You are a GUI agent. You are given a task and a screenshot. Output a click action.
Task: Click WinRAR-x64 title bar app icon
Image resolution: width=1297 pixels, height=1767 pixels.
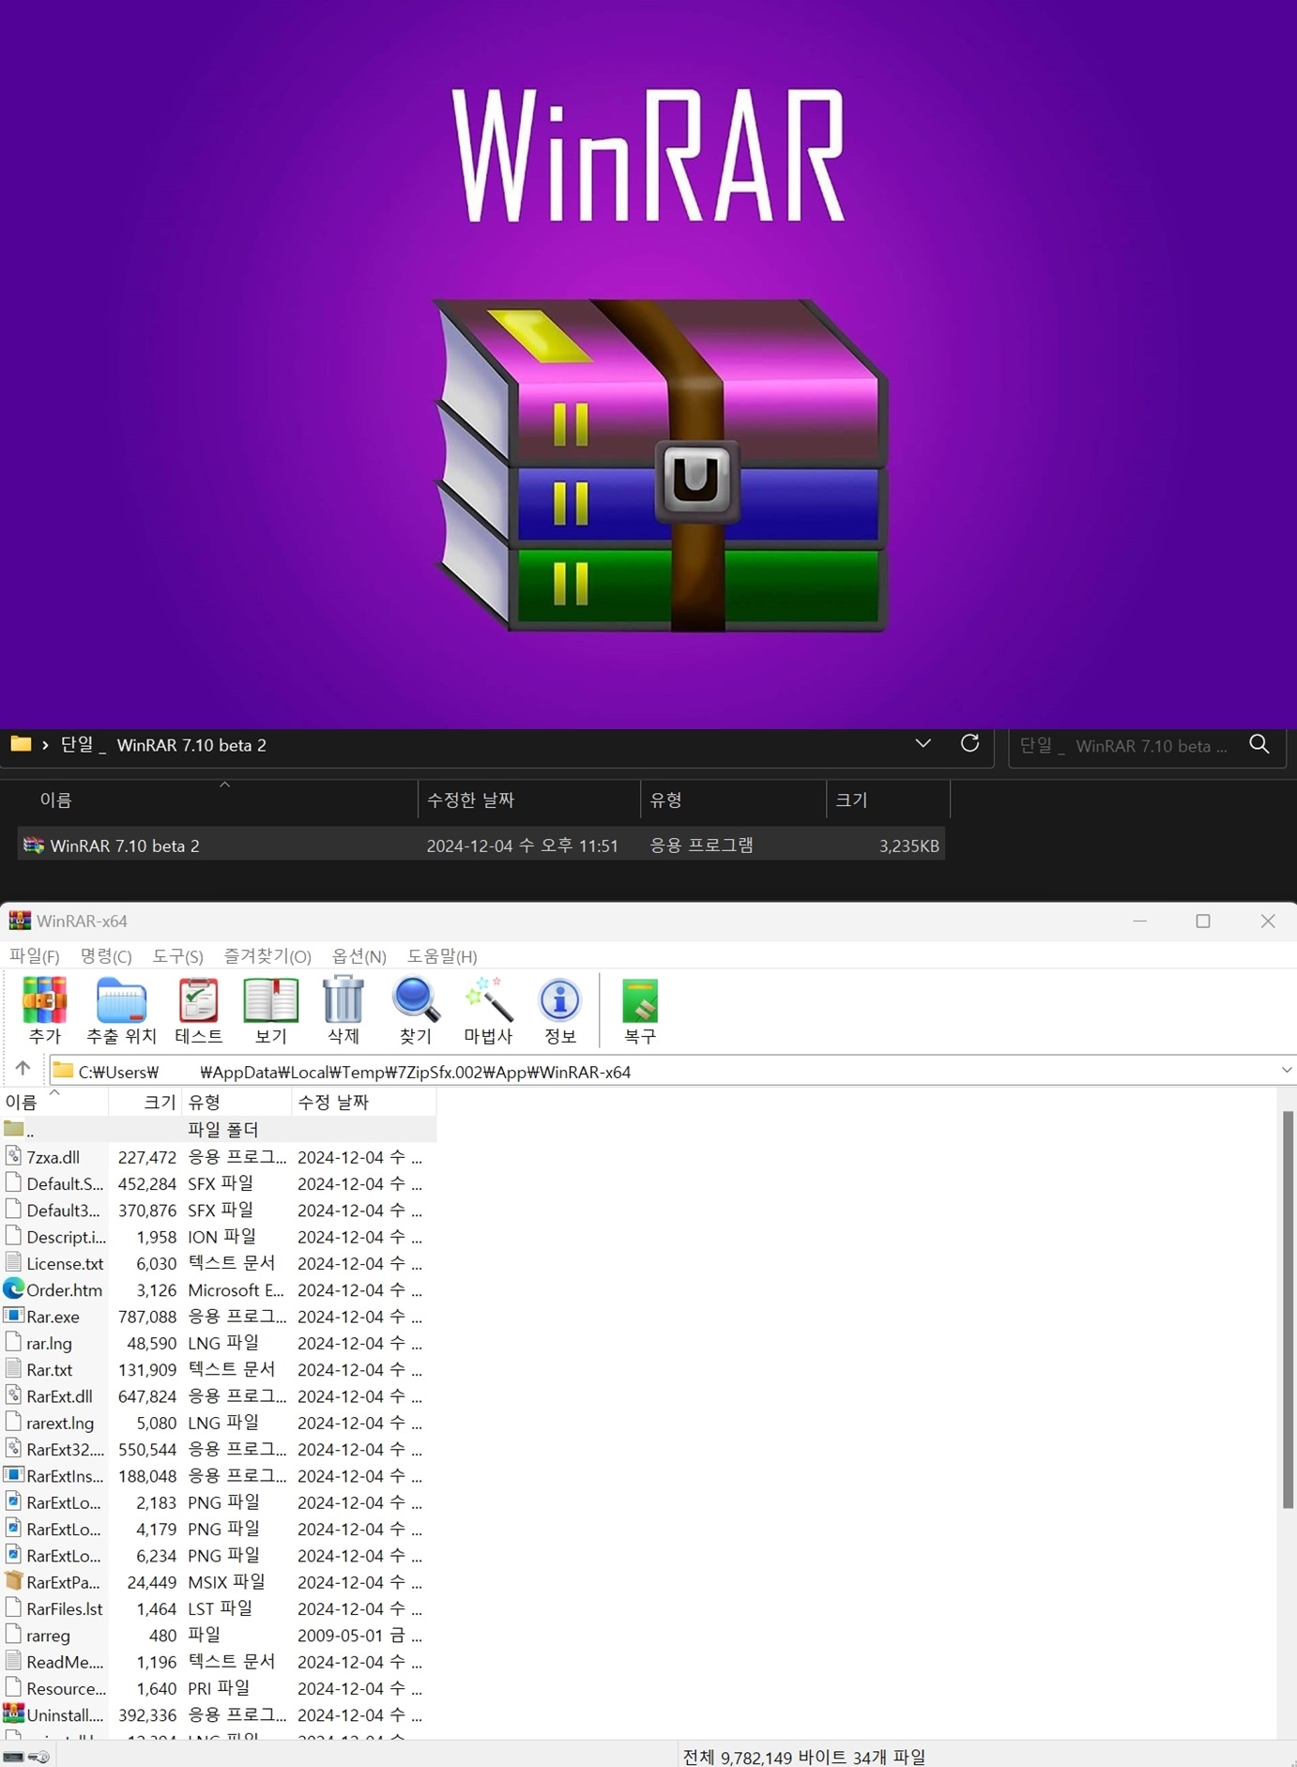point(20,921)
